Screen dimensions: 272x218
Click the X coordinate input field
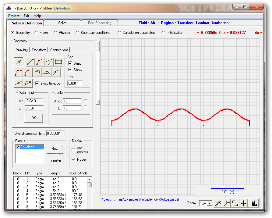[x=34, y=101]
